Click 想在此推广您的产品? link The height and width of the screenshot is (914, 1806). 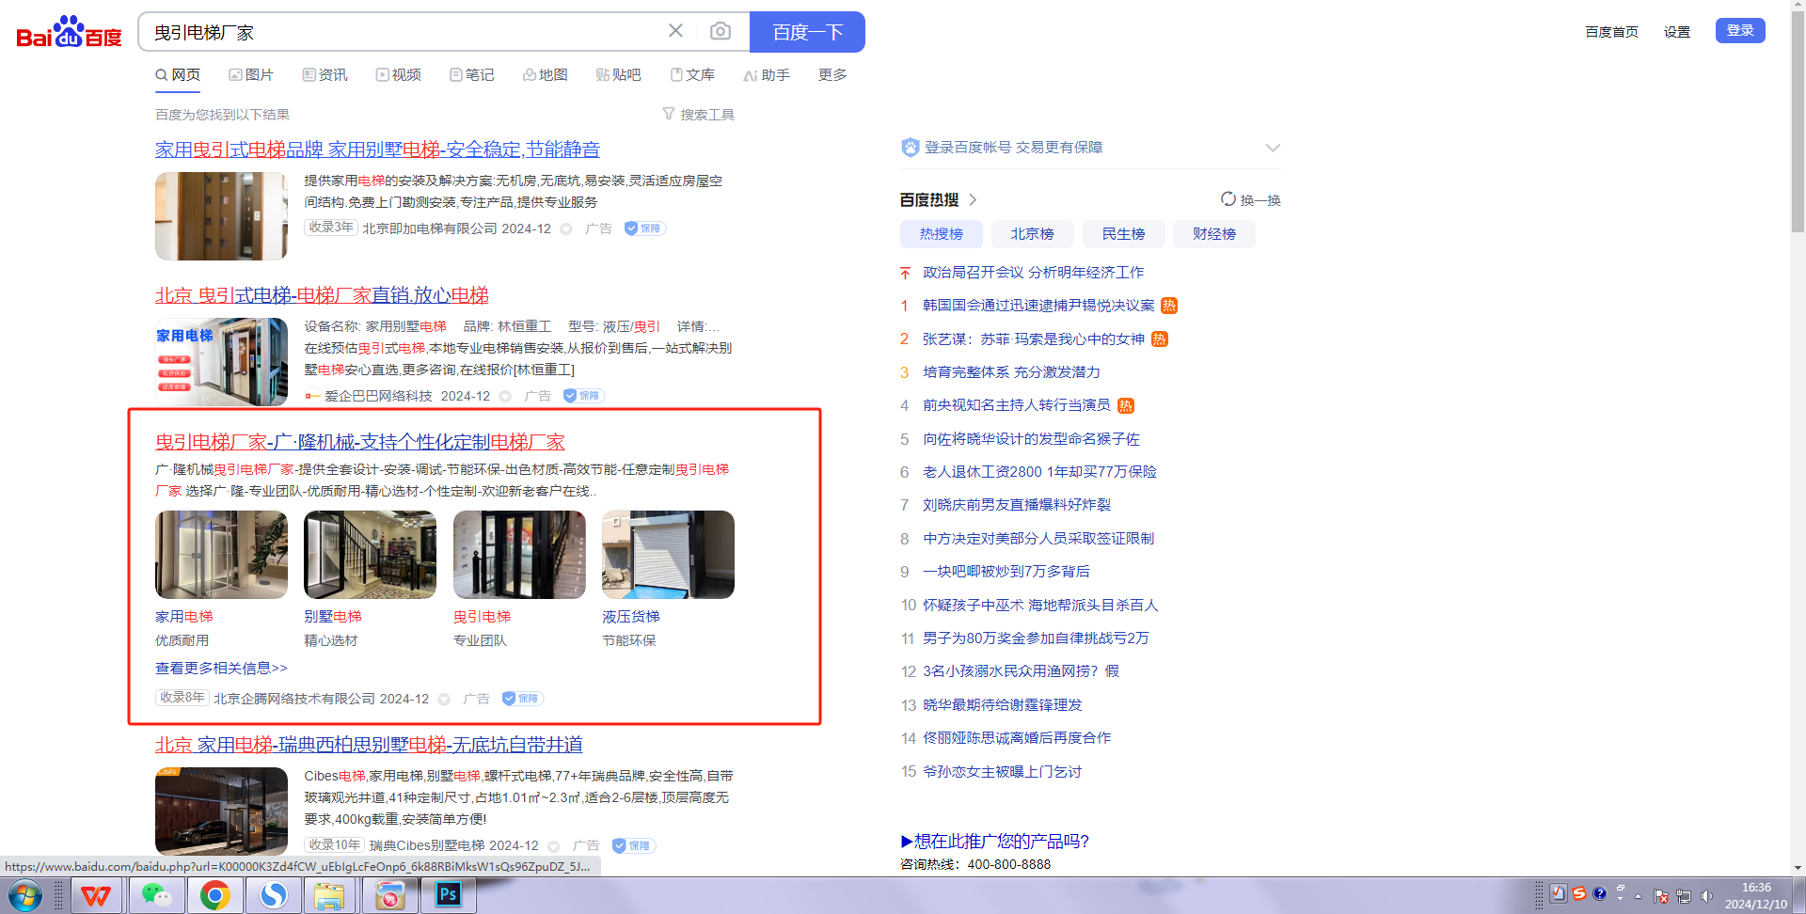point(995,841)
